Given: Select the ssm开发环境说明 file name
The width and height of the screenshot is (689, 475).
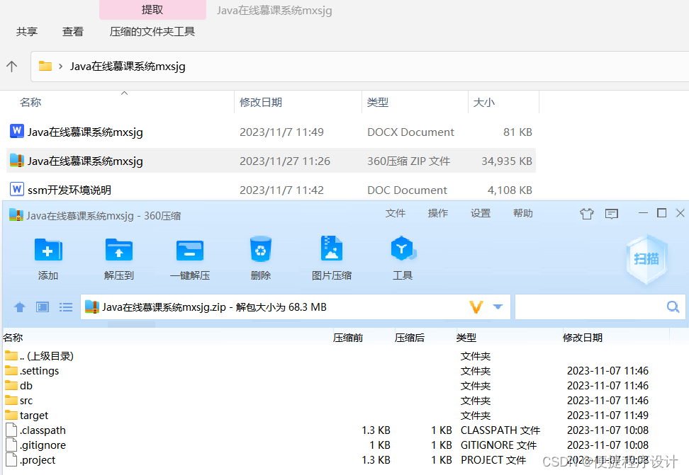Looking at the screenshot, I should point(69,190).
